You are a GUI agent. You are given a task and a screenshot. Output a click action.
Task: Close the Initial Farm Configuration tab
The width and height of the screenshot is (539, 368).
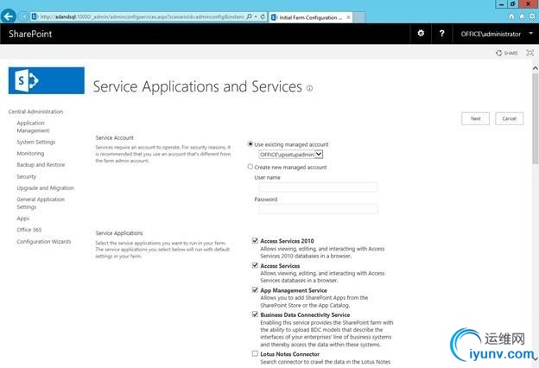tap(348, 17)
